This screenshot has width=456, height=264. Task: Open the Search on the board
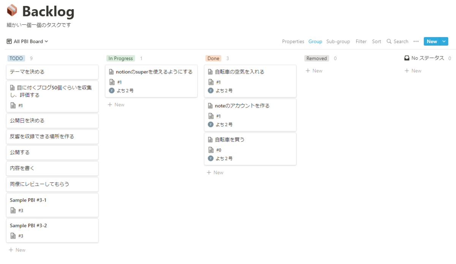pyautogui.click(x=397, y=41)
